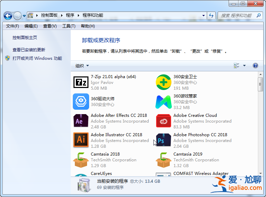Click 控制面板 in the breadcrumb
This screenshot has height=197, width=266.
[x=49, y=15]
